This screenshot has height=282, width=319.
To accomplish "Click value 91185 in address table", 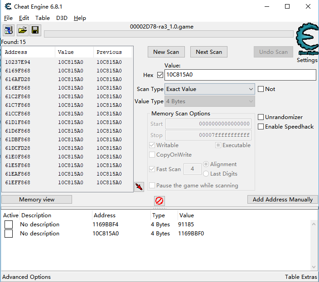I will click(186, 225).
